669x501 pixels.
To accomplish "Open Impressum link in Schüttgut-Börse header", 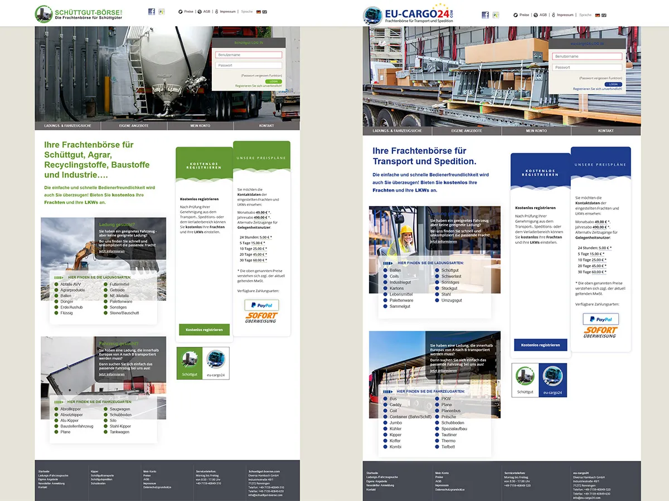I will click(x=227, y=11).
